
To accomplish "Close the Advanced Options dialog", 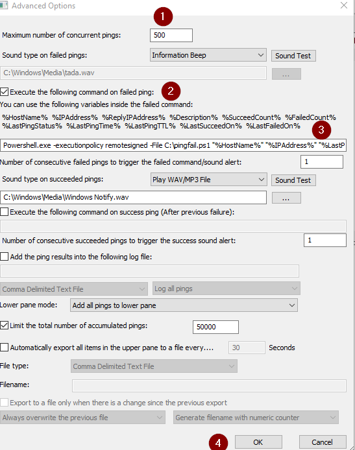I will 344,5.
